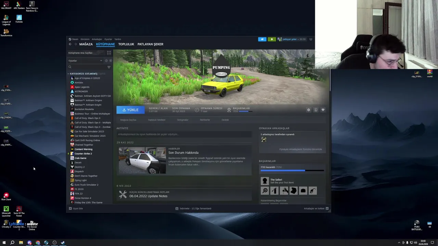Open the TOPLULUK tab
This screenshot has width=438, height=246.
pos(126,44)
